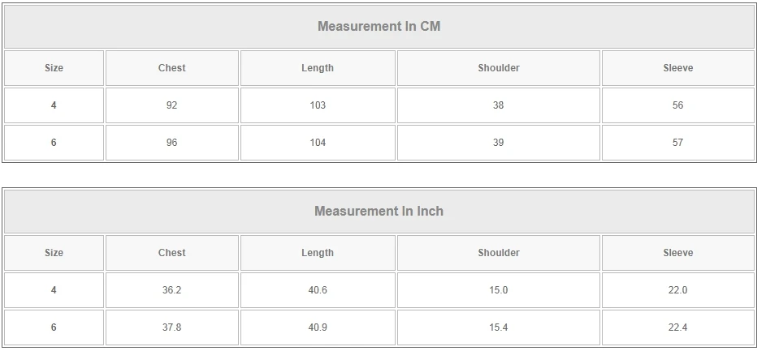Click the chest value 96 cell
The image size is (766, 351).
[x=171, y=143]
